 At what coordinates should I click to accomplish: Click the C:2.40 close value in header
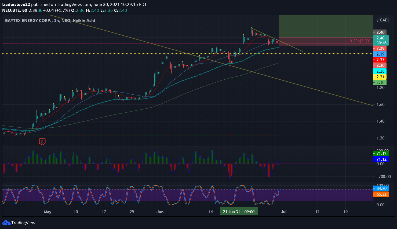point(121,10)
